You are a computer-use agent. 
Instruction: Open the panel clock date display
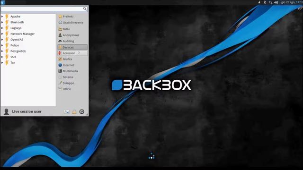(x=292, y=2)
